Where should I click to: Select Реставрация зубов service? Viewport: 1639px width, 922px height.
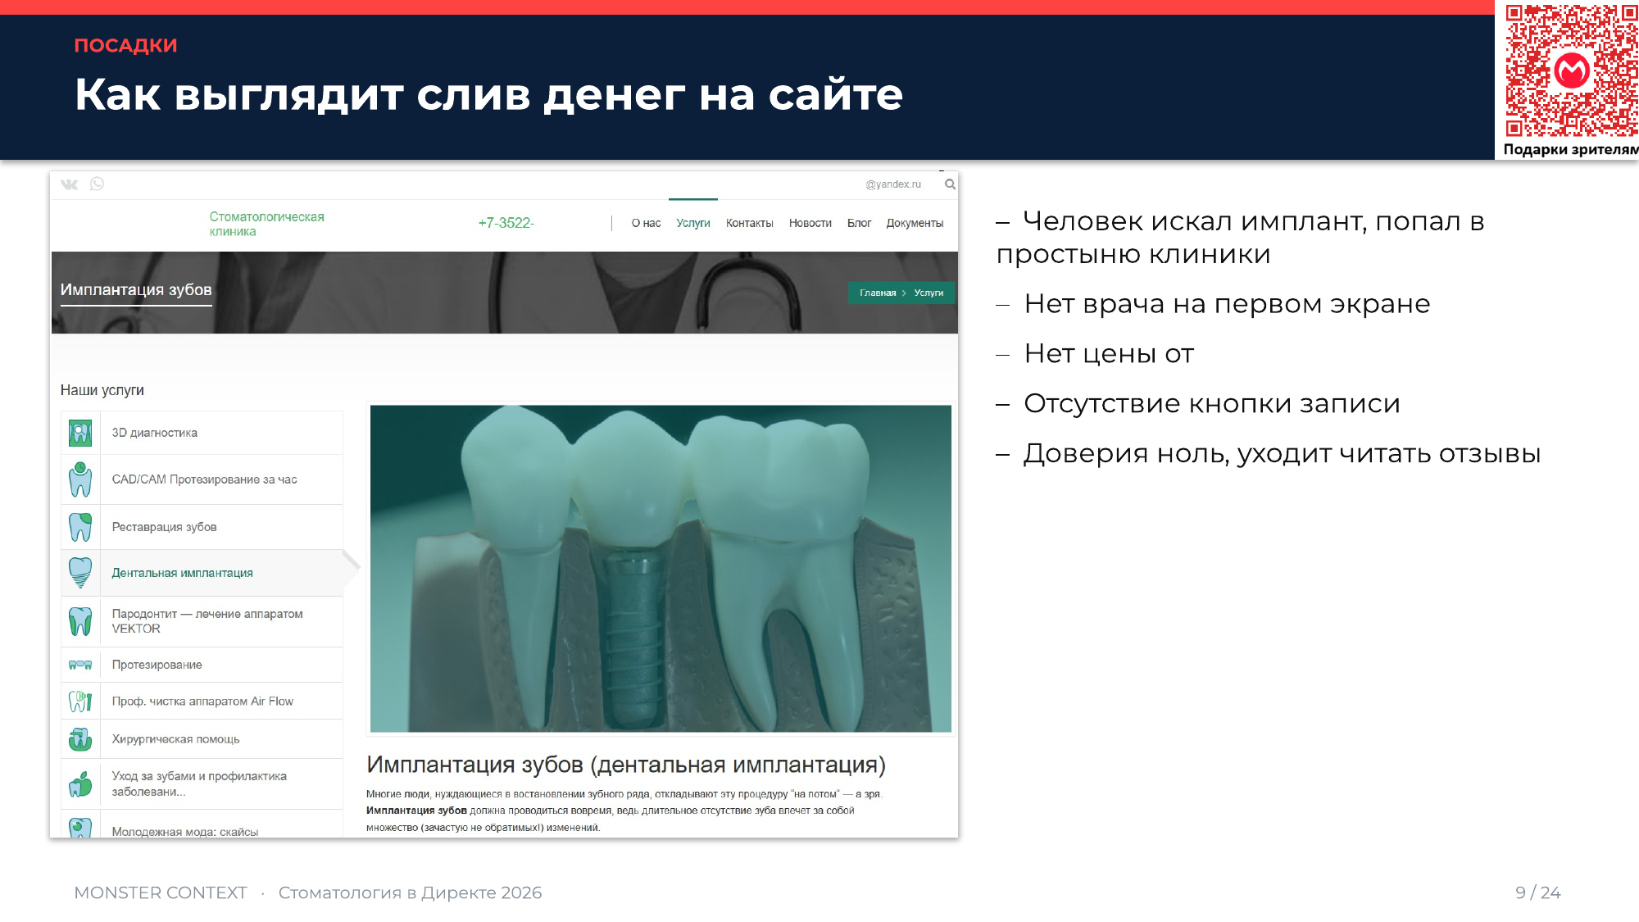click(202, 527)
